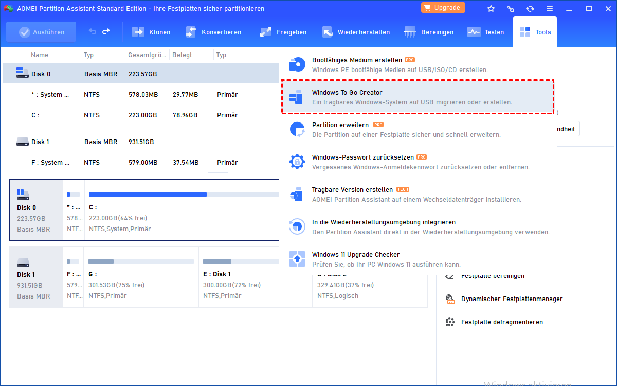Select the * : 578MB partition block in map
Image resolution: width=617 pixels, height=386 pixels.
pyautogui.click(x=73, y=210)
